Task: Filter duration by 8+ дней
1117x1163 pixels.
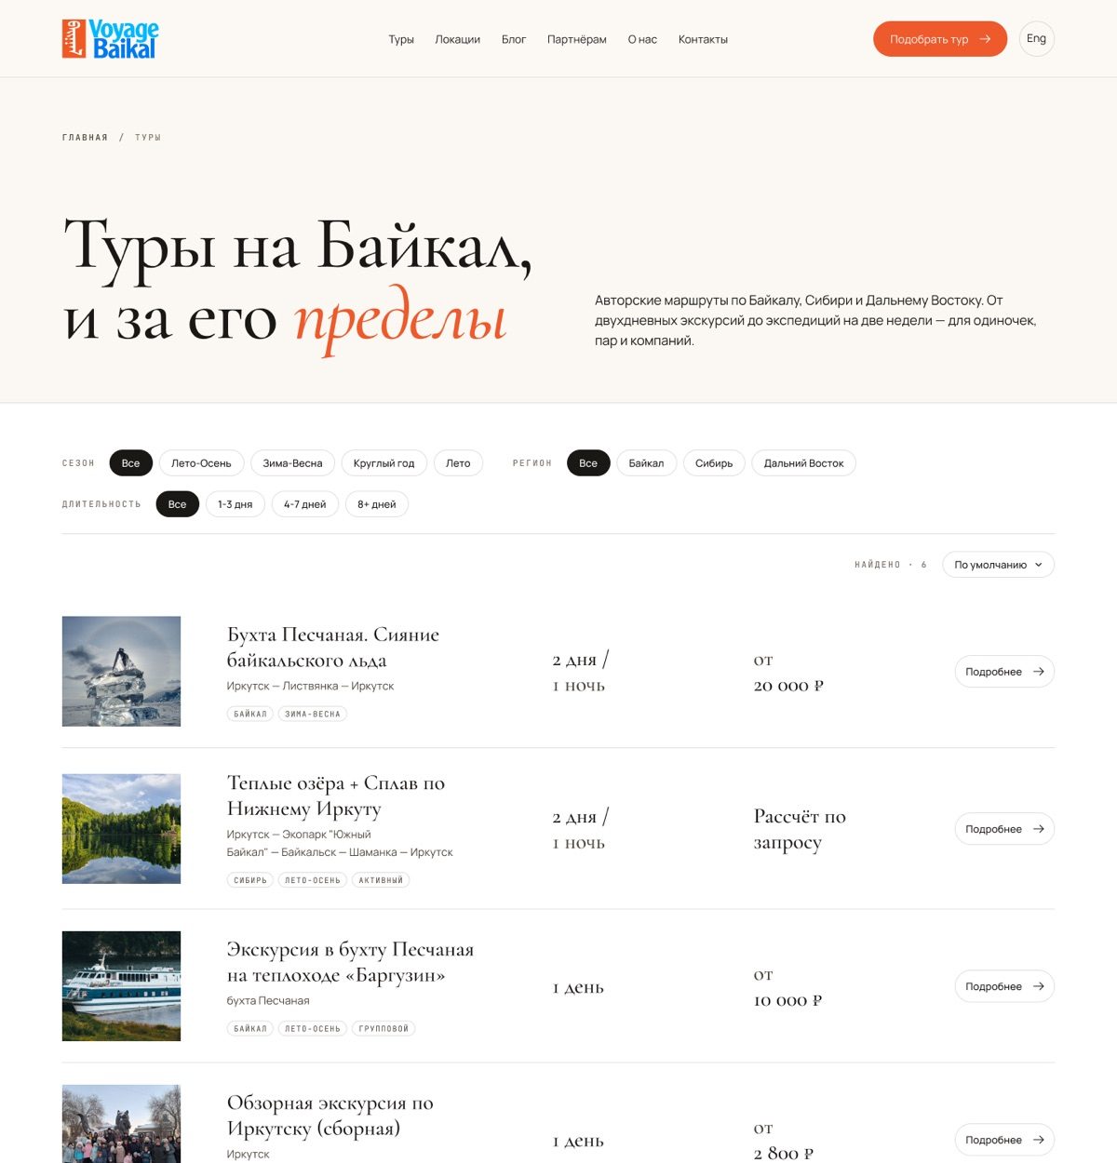Action: pyautogui.click(x=377, y=504)
